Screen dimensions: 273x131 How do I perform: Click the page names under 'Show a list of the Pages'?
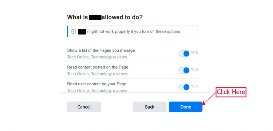coord(97,57)
